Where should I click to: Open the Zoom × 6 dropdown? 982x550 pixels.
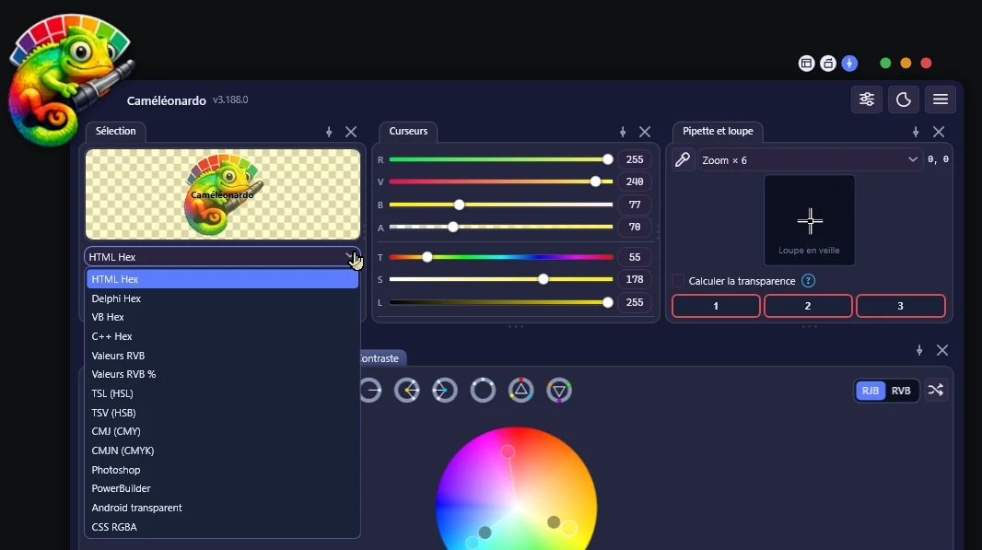[x=809, y=159]
